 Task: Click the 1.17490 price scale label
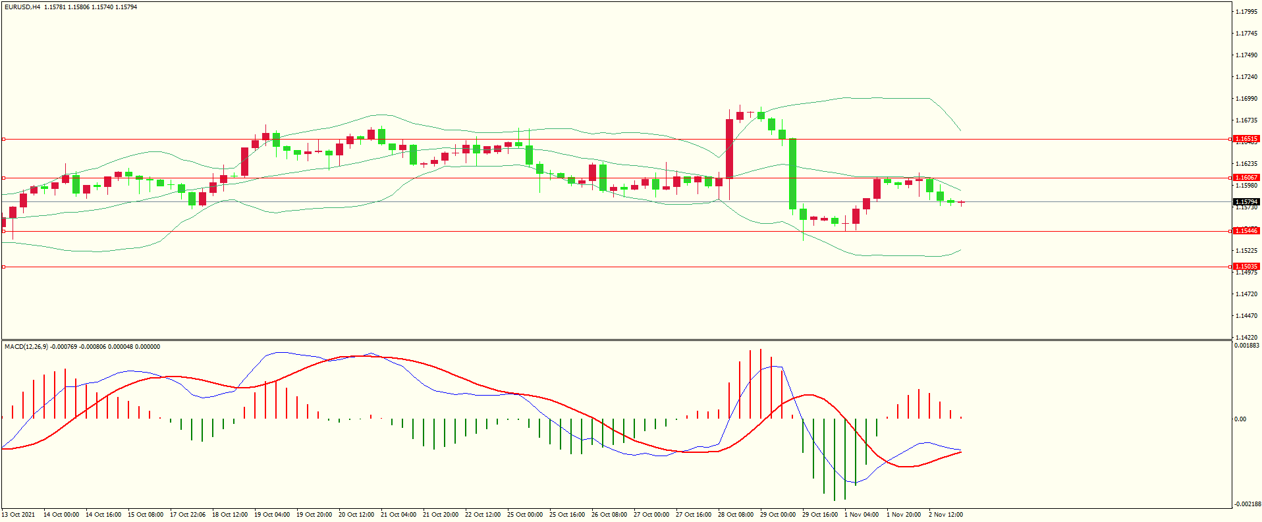click(x=1246, y=55)
